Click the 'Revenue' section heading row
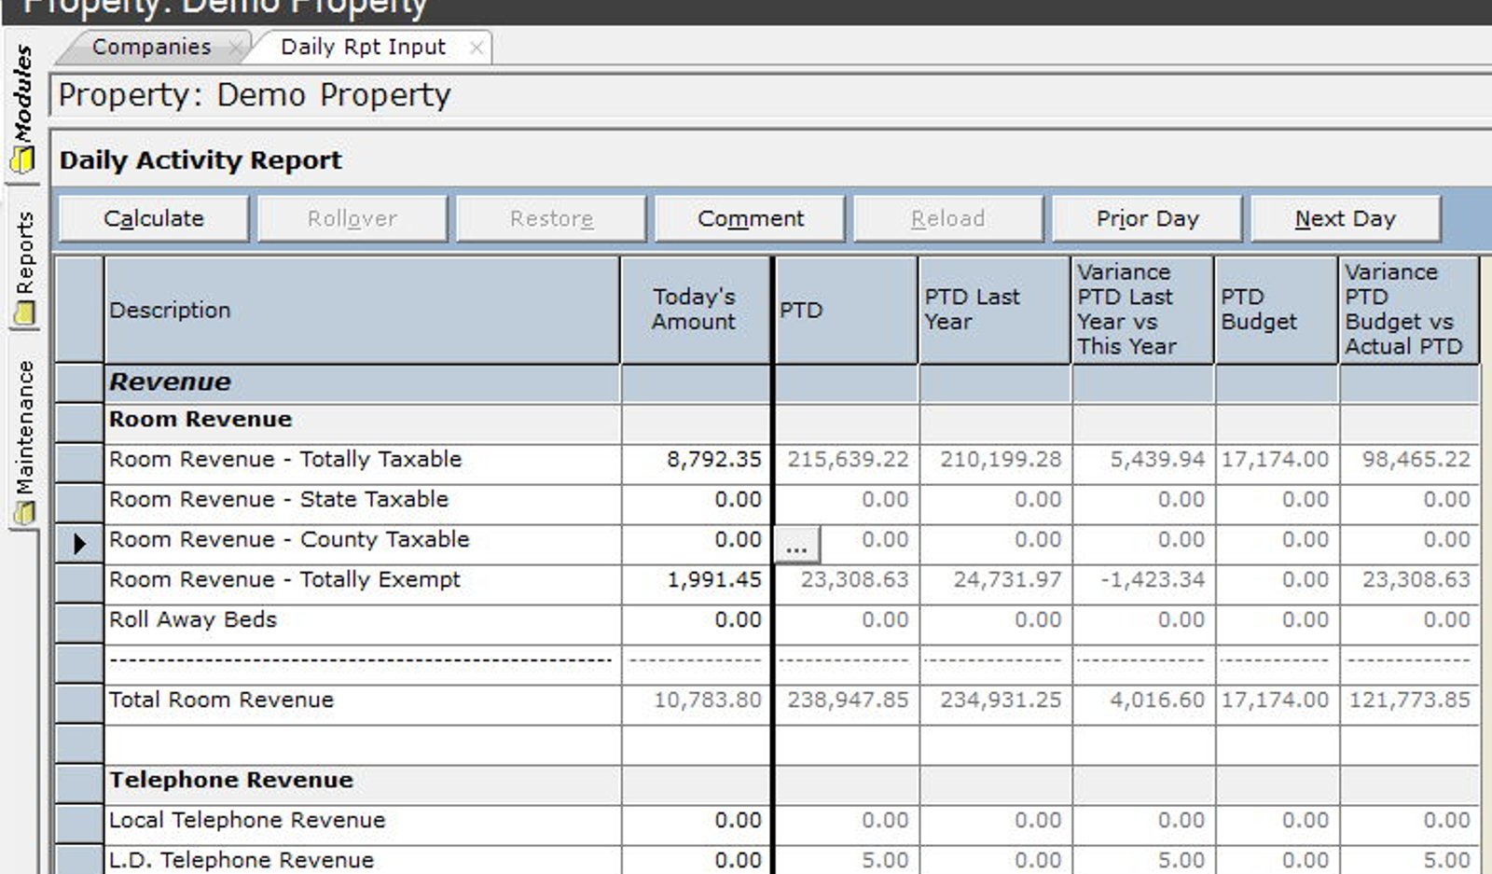This screenshot has width=1492, height=874. pos(362,383)
